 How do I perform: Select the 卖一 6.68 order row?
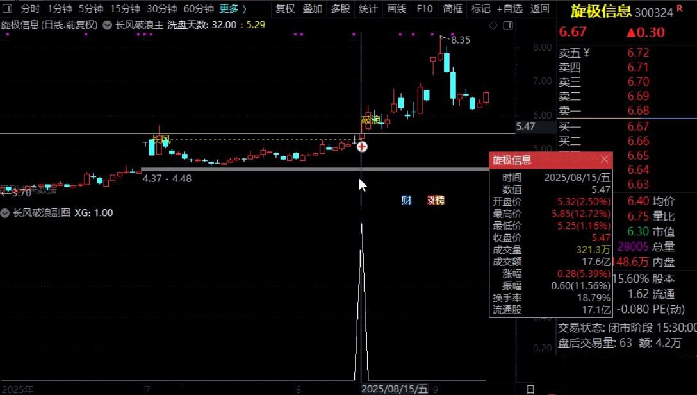click(627, 110)
